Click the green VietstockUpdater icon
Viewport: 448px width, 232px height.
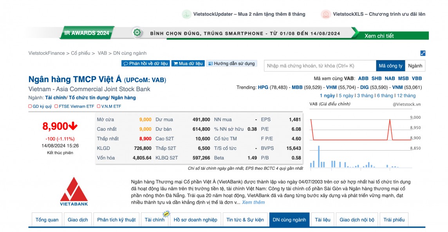[185, 13]
